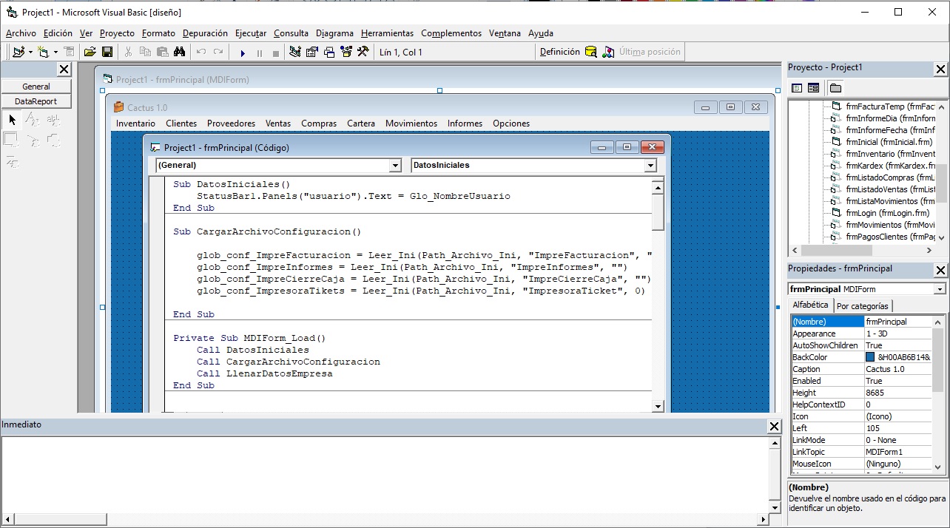Open the Properties Window toolbar icon
The image size is (950, 528).
click(x=311, y=52)
